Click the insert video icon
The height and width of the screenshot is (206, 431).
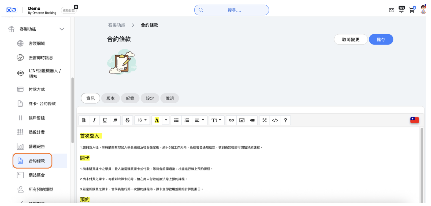(252, 120)
